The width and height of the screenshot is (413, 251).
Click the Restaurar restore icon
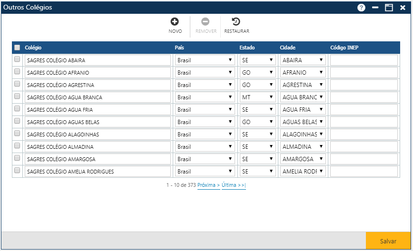pos(236,22)
